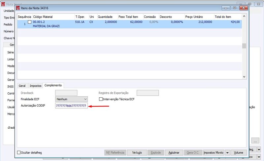
Task: Click the Autorização CODIF input field
Action: pyautogui.click(x=71, y=106)
